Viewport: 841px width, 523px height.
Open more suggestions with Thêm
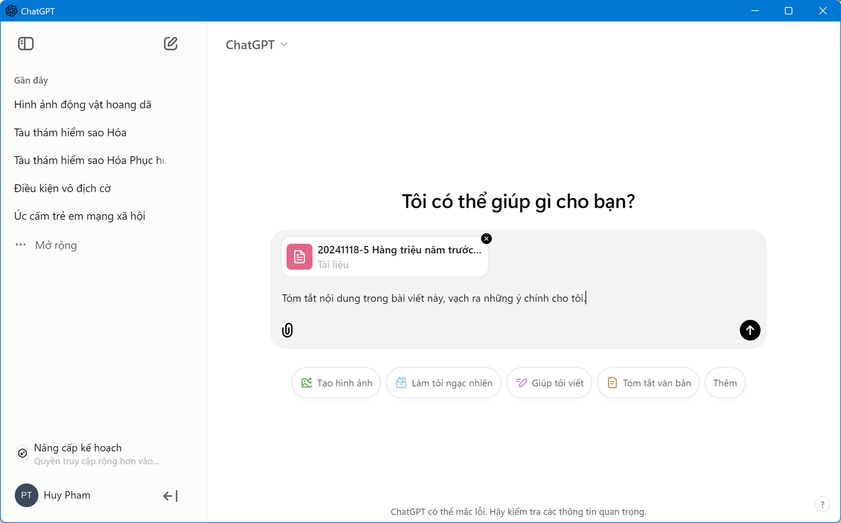(x=725, y=383)
